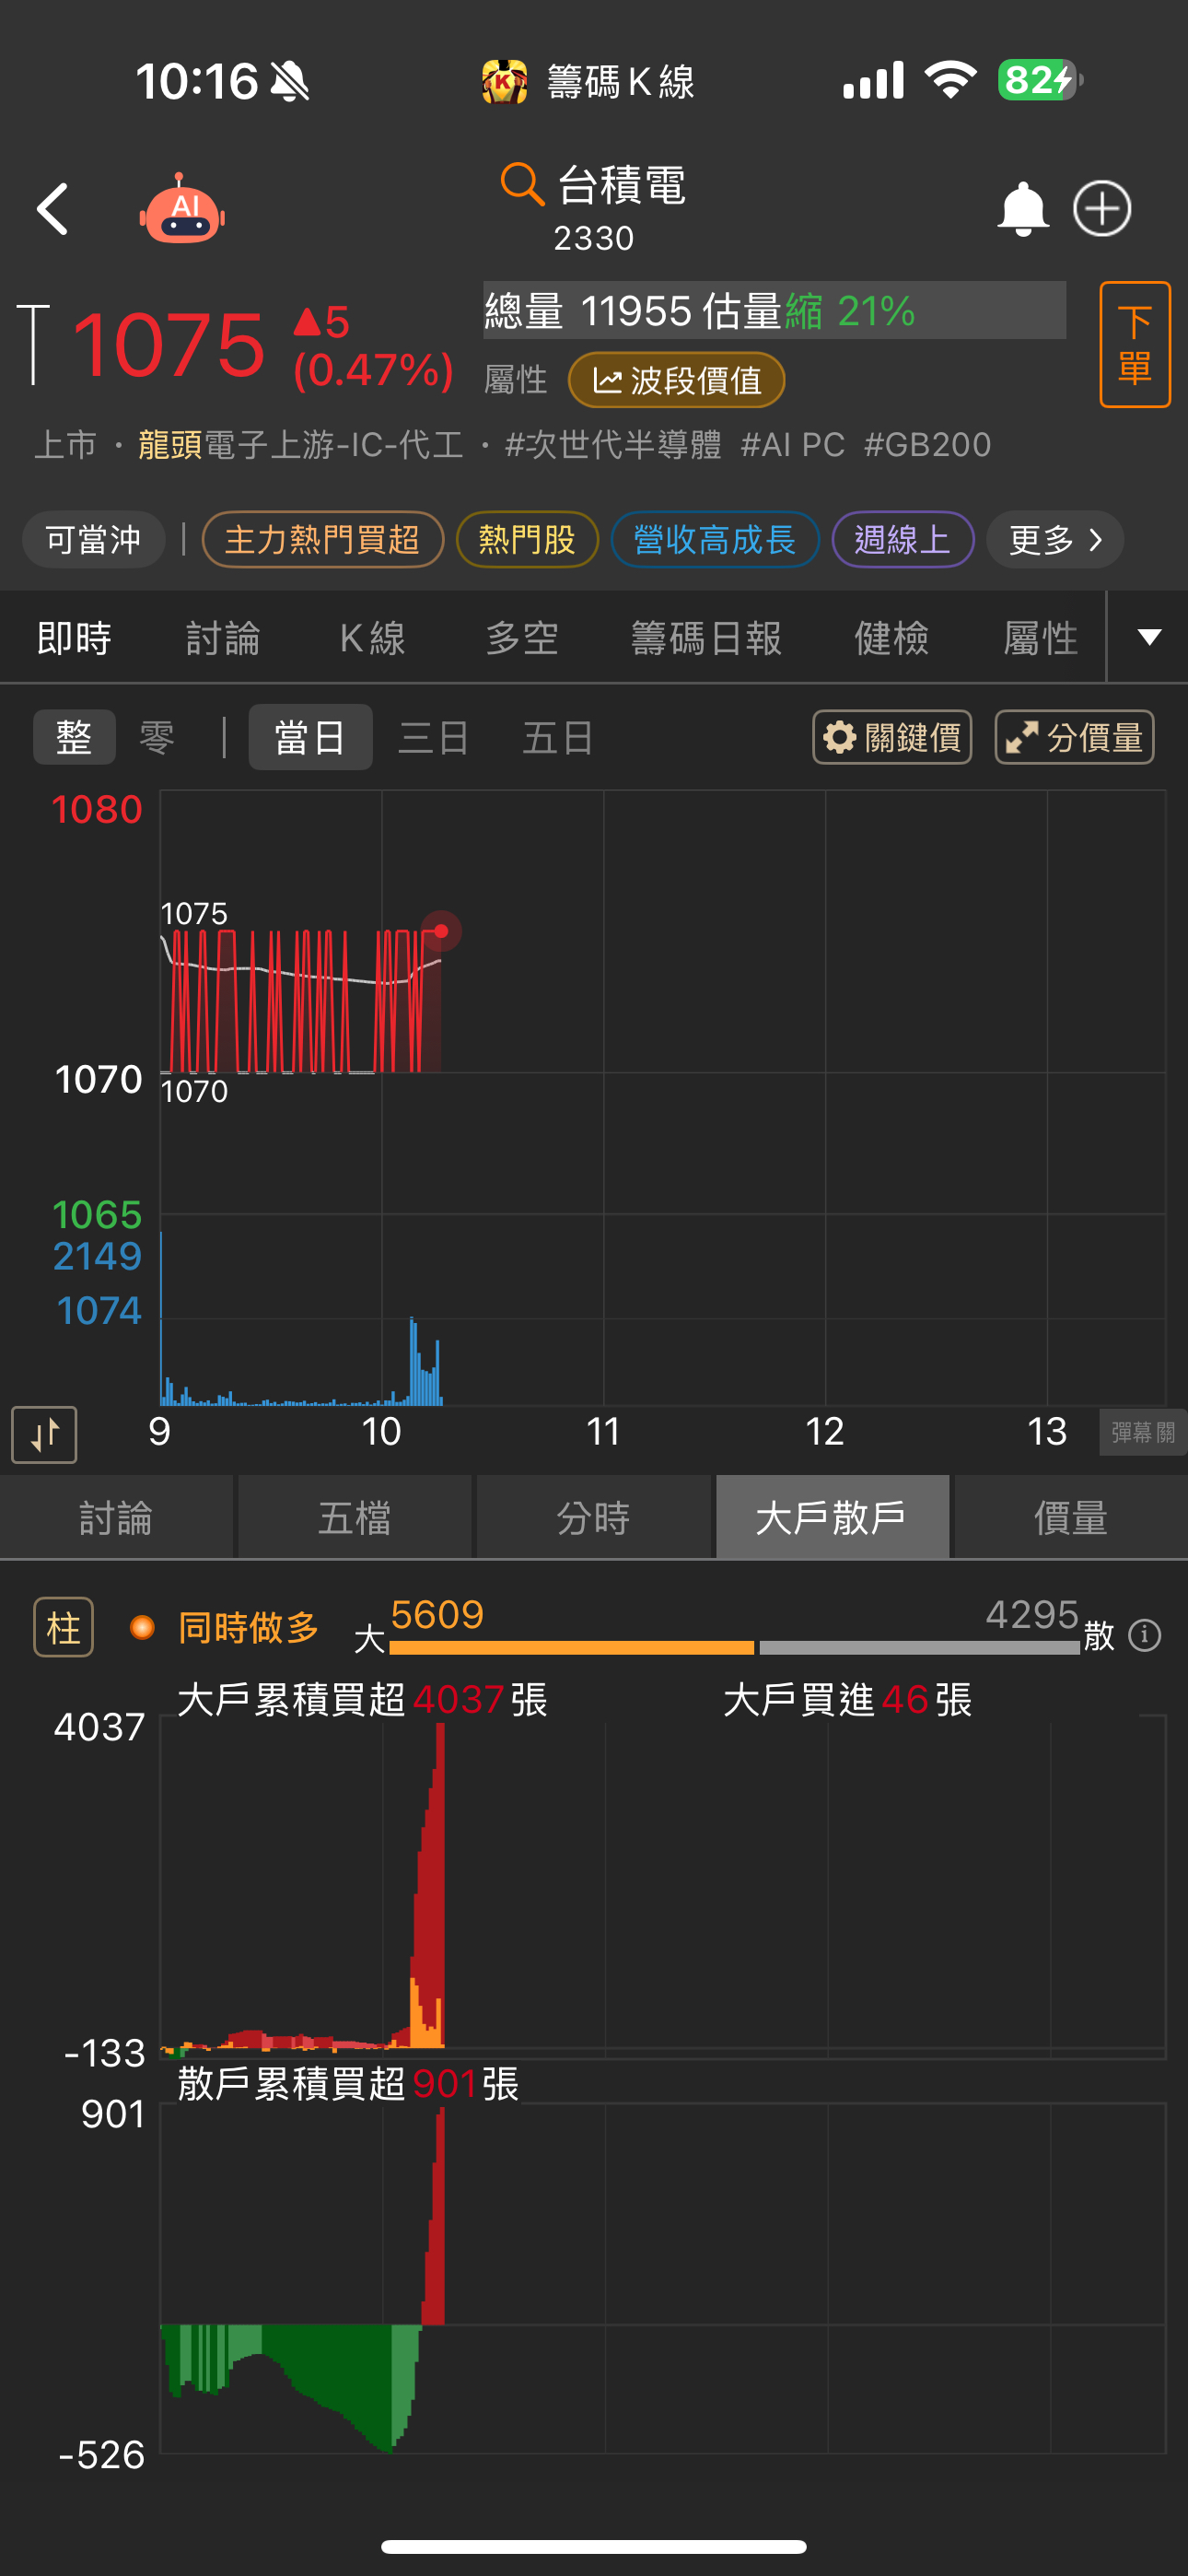Tap the 龍頭 industry label
The width and height of the screenshot is (1188, 2576).
pos(171,444)
